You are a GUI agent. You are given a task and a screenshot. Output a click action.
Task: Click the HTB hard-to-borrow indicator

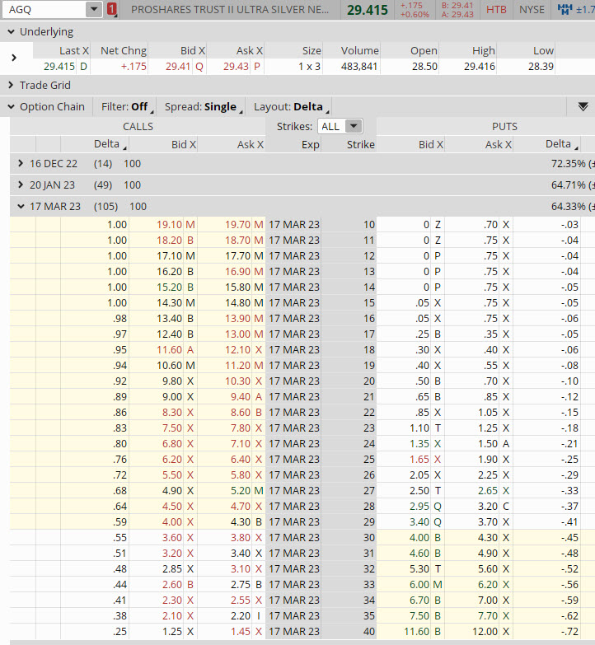click(x=496, y=10)
